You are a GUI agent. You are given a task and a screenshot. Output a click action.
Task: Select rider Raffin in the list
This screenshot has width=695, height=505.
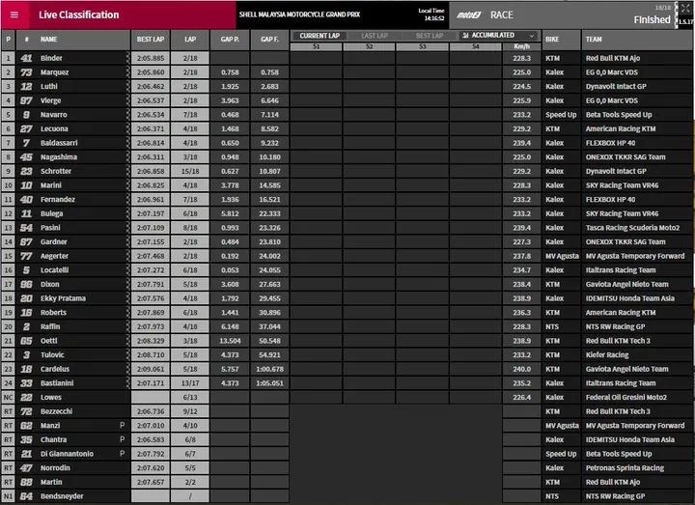(x=50, y=326)
